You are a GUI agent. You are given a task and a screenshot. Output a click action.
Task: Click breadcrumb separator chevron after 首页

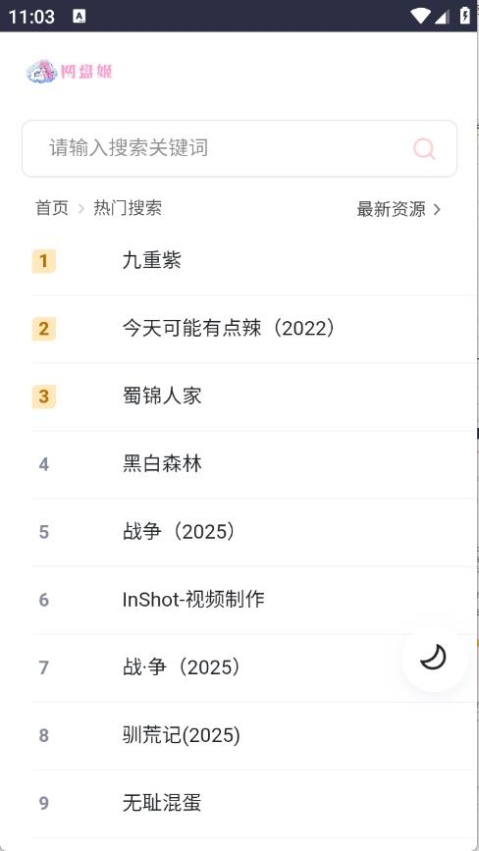click(x=81, y=208)
